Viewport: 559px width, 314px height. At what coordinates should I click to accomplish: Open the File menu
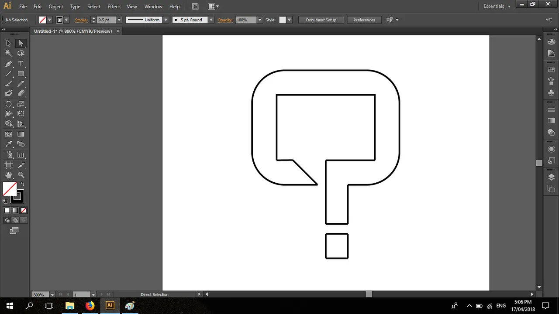pyautogui.click(x=23, y=7)
